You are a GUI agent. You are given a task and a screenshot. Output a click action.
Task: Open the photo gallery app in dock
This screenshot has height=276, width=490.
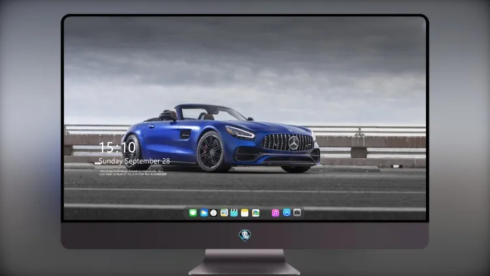255,213
